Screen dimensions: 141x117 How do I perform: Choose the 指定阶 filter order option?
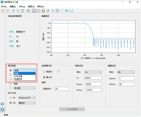pos(44,72)
